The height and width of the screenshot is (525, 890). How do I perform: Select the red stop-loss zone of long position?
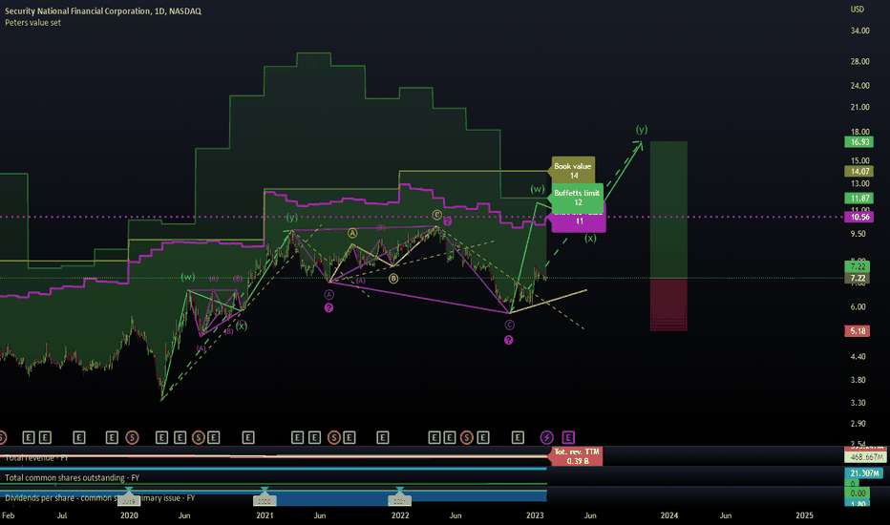[x=668, y=304]
